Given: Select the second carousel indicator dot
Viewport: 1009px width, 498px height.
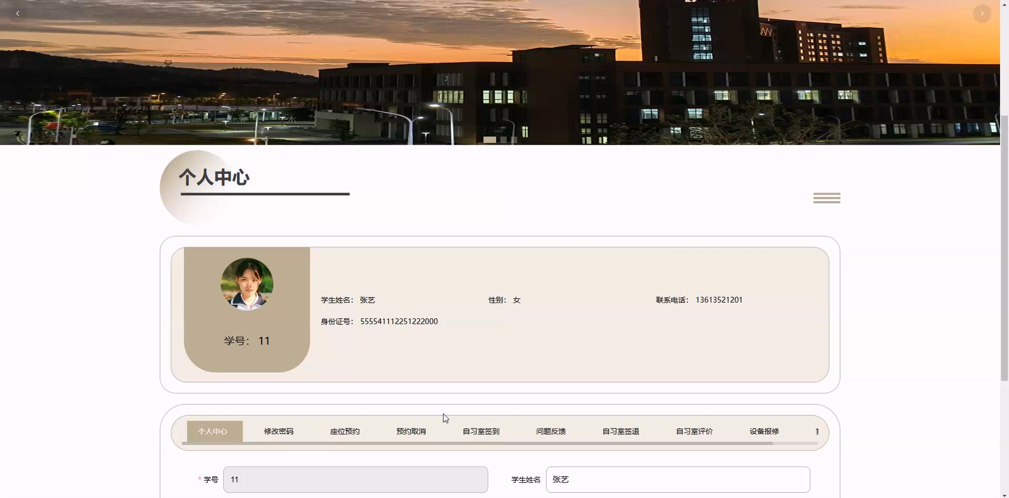Looking at the screenshot, I should [503, 139].
